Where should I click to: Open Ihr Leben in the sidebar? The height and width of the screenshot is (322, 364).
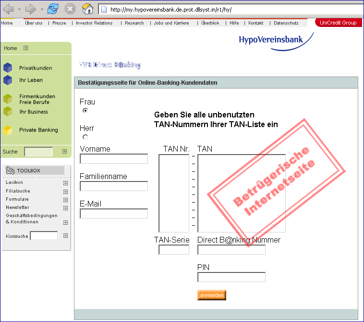click(x=31, y=80)
